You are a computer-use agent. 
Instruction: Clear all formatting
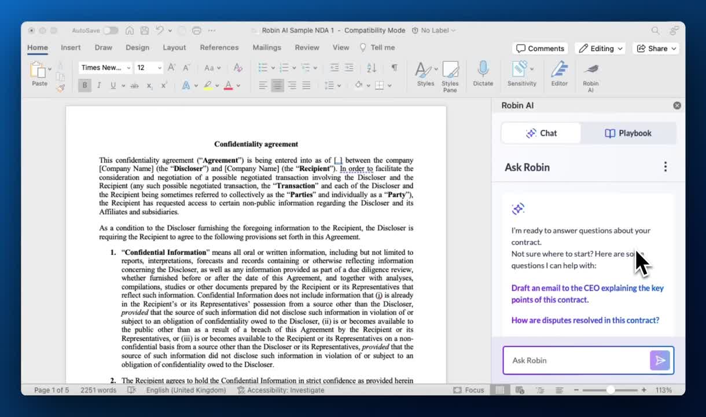tap(238, 68)
